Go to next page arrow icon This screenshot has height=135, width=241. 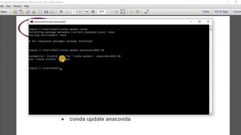(x=67, y=12)
